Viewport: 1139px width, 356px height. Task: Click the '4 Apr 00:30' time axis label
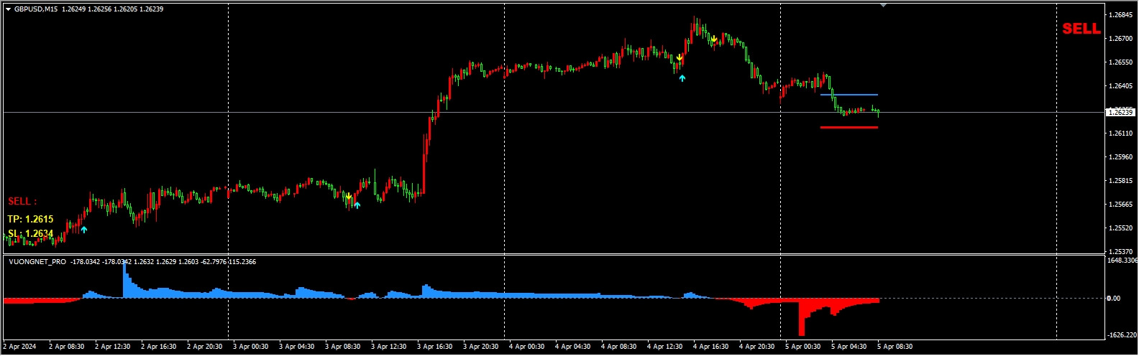click(x=527, y=347)
